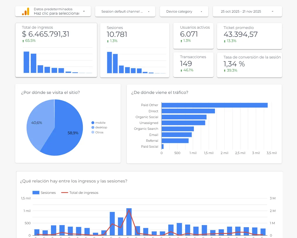
Task: Click the 39.3% change under Tasa de conversión
Action: pos(232,70)
